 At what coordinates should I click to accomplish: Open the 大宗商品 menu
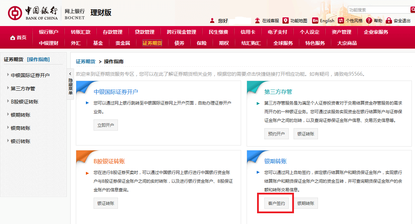(x=347, y=43)
